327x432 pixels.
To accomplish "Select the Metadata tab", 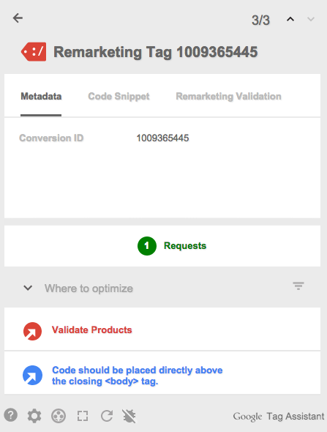I will [41, 96].
